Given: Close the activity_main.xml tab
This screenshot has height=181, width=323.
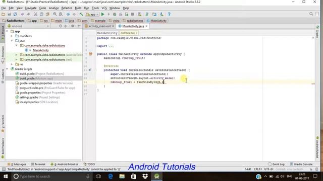Looking at the screenshot, I should pos(113,26).
